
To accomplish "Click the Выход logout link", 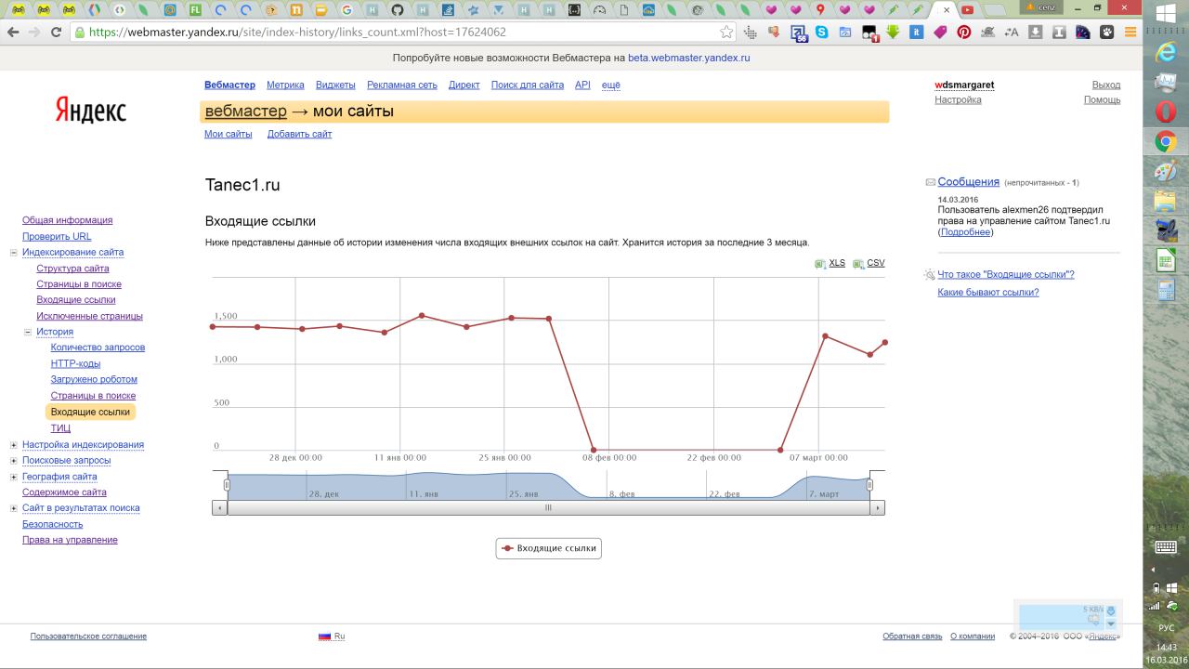I will click(x=1106, y=85).
